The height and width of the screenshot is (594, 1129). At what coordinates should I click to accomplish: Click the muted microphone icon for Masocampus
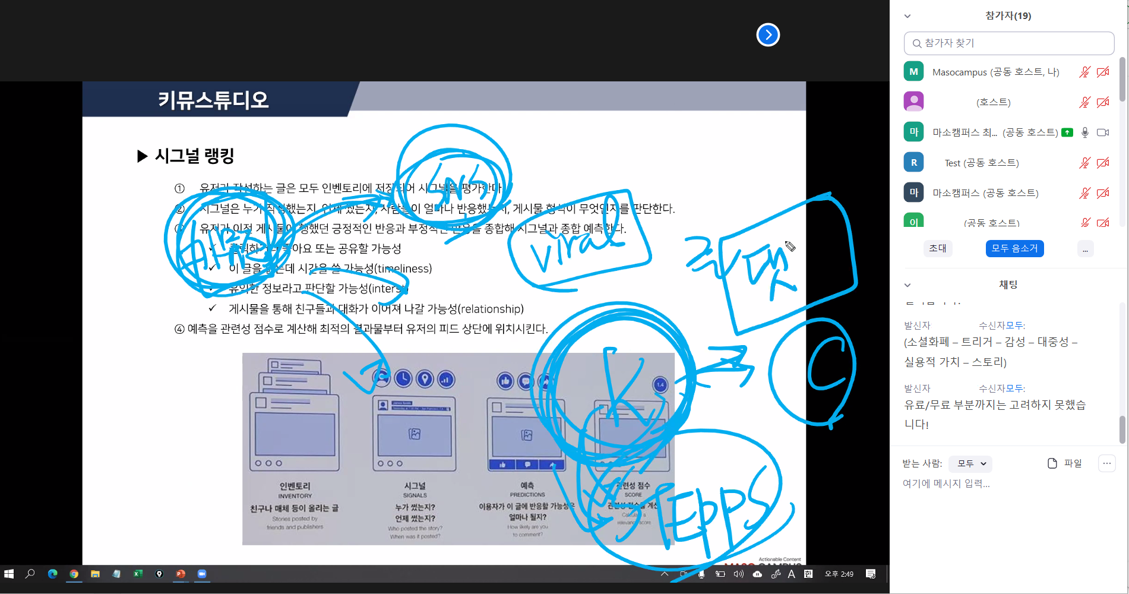1084,72
